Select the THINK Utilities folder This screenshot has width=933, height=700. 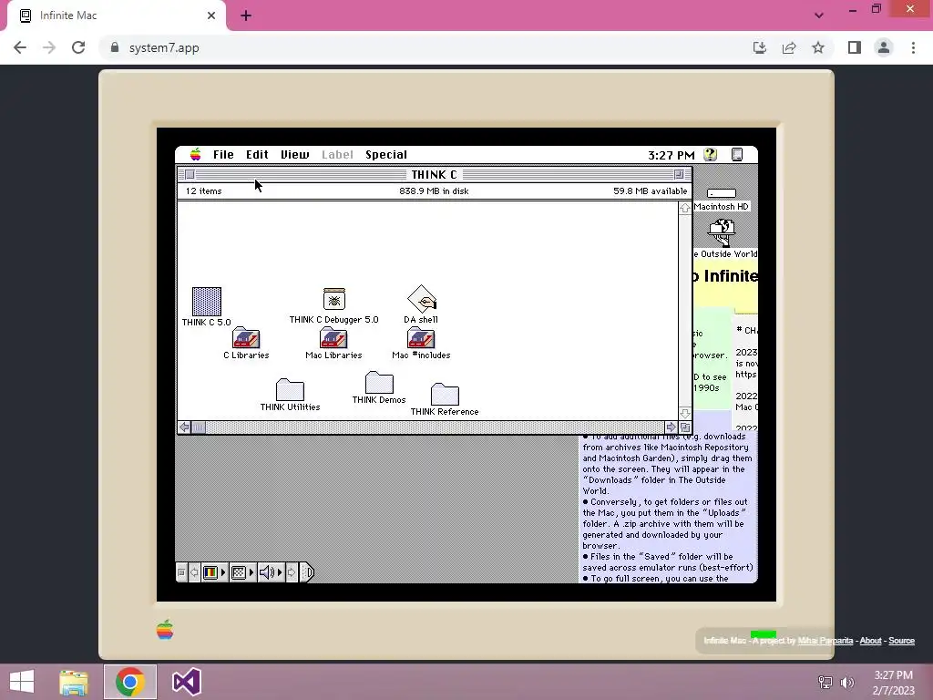click(291, 390)
